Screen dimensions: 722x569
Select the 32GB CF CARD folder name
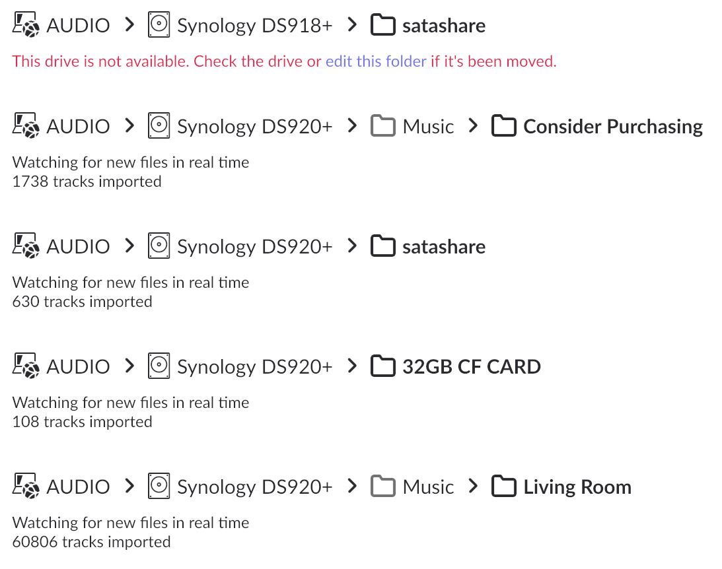(x=472, y=366)
